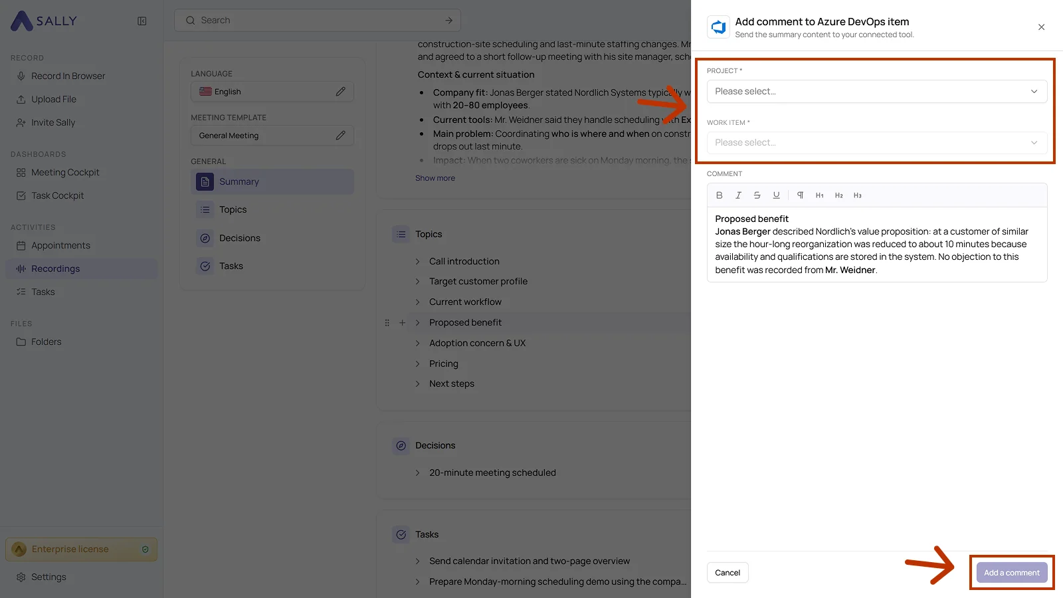This screenshot has height=598, width=1063.
Task: Click Add a comment button
Action: [1012, 573]
